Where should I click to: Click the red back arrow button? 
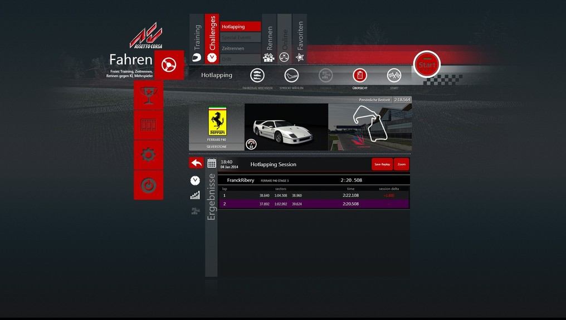(x=196, y=163)
